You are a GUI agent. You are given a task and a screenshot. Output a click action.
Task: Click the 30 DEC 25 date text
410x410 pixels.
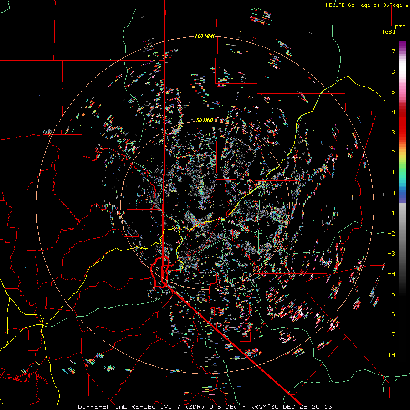point(289,407)
